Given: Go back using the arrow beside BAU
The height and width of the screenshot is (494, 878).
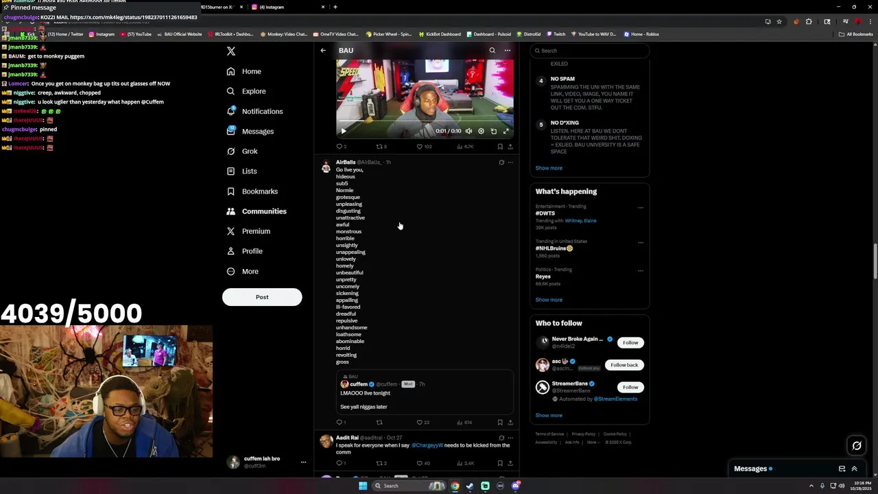Looking at the screenshot, I should coord(323,51).
